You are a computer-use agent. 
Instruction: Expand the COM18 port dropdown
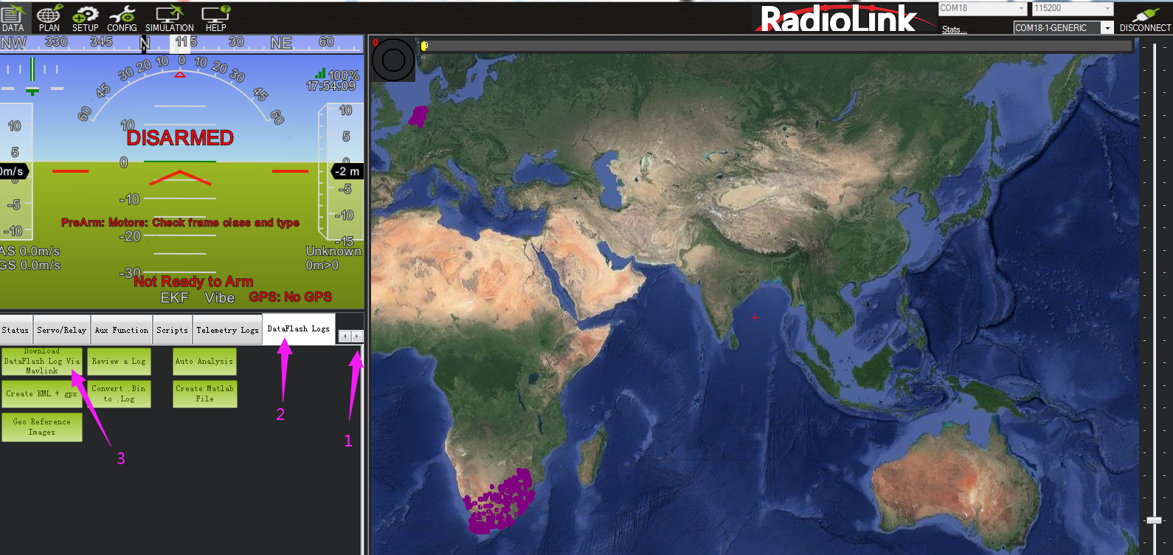pyautogui.click(x=1021, y=8)
